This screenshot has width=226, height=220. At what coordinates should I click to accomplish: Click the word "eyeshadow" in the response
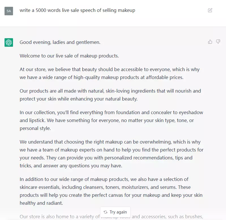pos(192,112)
